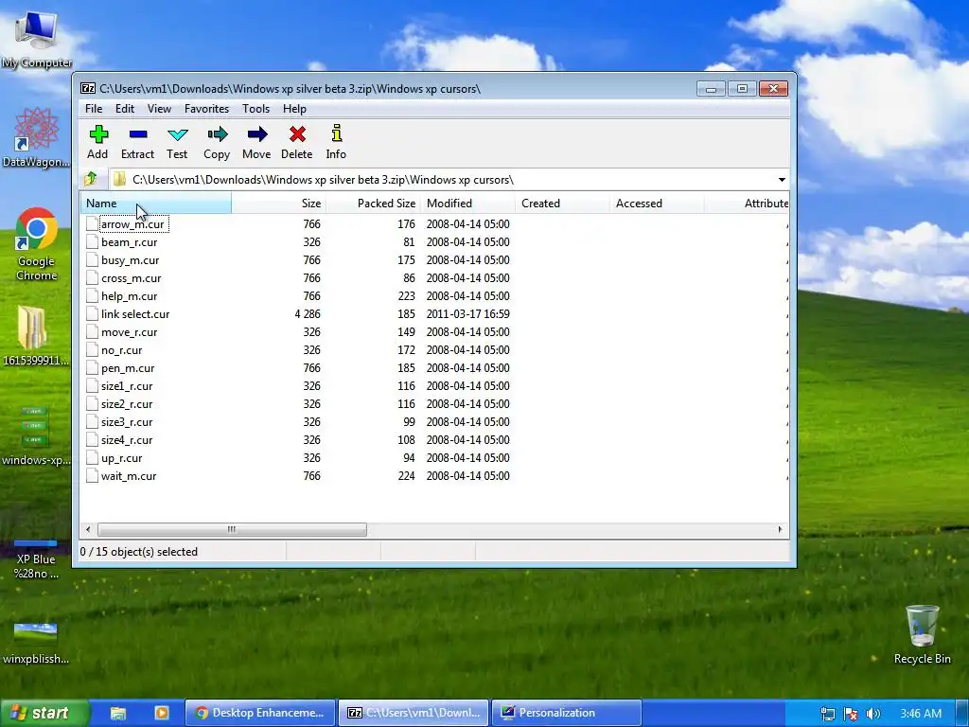Sort by the Name column header
Screen dimensions: 969x727
[156, 204]
